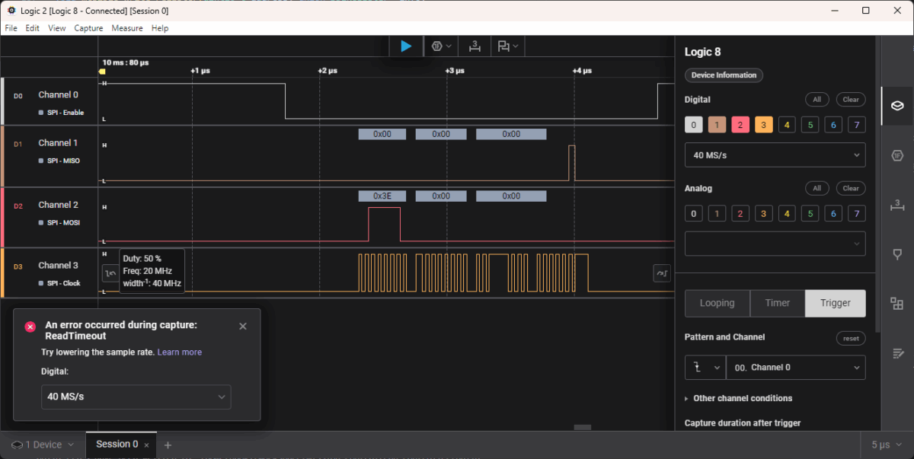Open the Measurements sidebar icon
The height and width of the screenshot is (459, 914).
pyautogui.click(x=897, y=205)
